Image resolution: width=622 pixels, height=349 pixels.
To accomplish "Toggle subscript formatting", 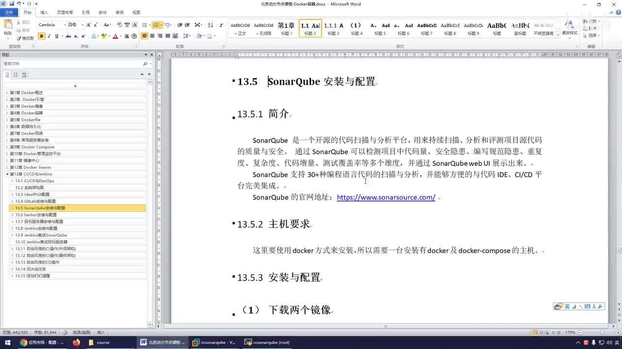I will (76, 36).
